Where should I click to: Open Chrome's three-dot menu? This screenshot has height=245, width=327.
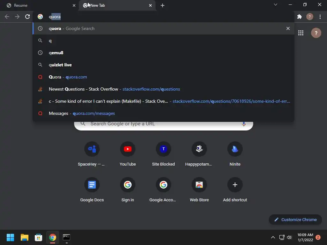(x=320, y=17)
